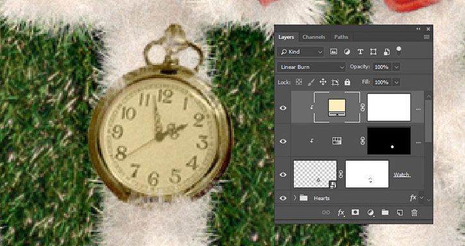The image size is (465, 246).
Task: Filter layers by pixel layer icon
Action: pyautogui.click(x=334, y=52)
